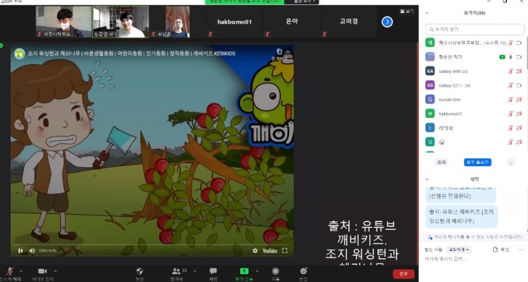Image resolution: width=528 pixels, height=282 pixels.
Task: Open the Chat speech-bubble button
Action: (213, 273)
